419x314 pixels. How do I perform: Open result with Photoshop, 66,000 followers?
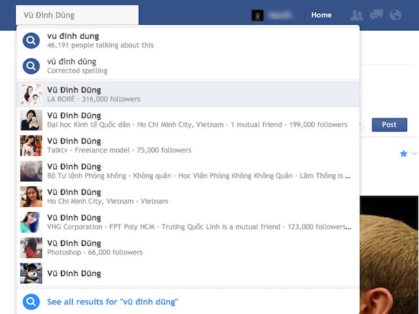point(188,248)
